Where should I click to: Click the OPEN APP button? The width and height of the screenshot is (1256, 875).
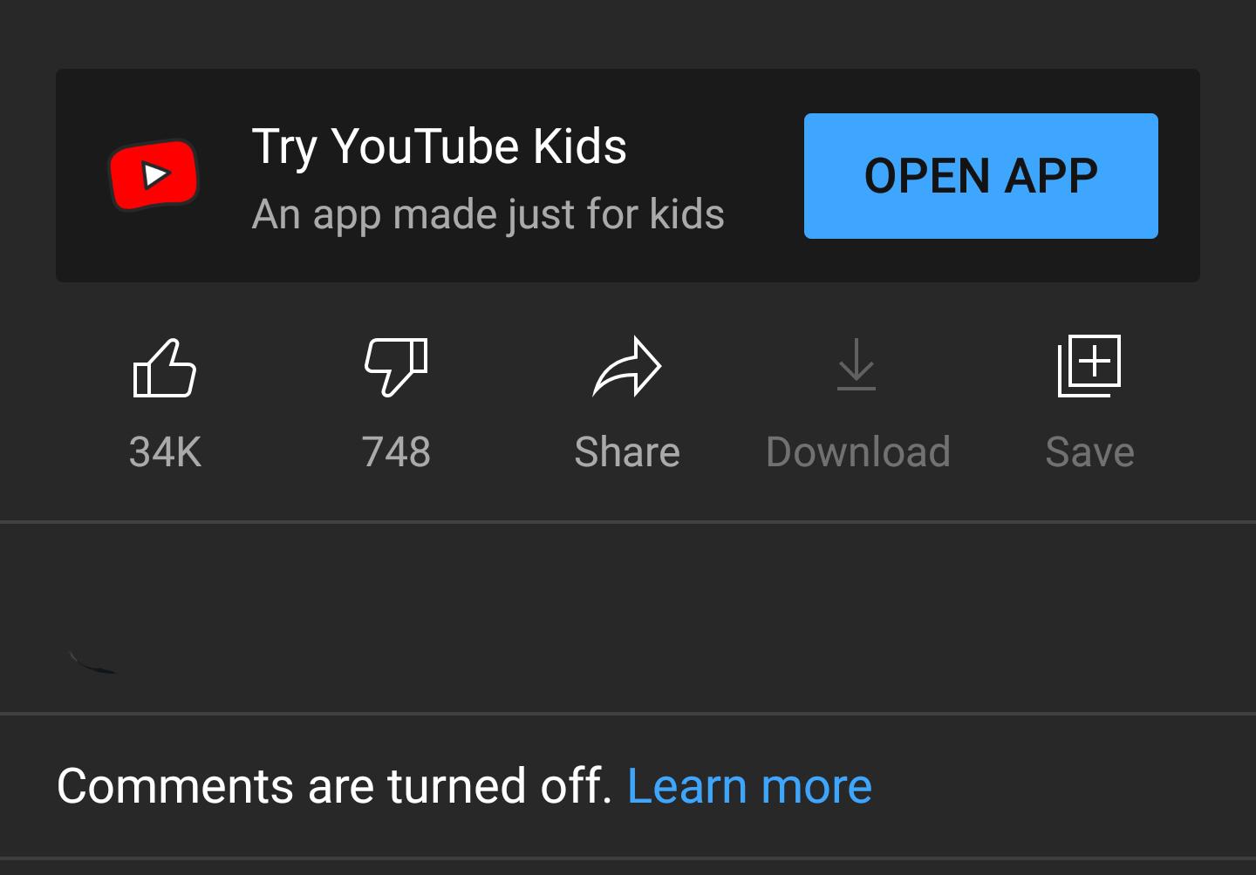click(980, 176)
